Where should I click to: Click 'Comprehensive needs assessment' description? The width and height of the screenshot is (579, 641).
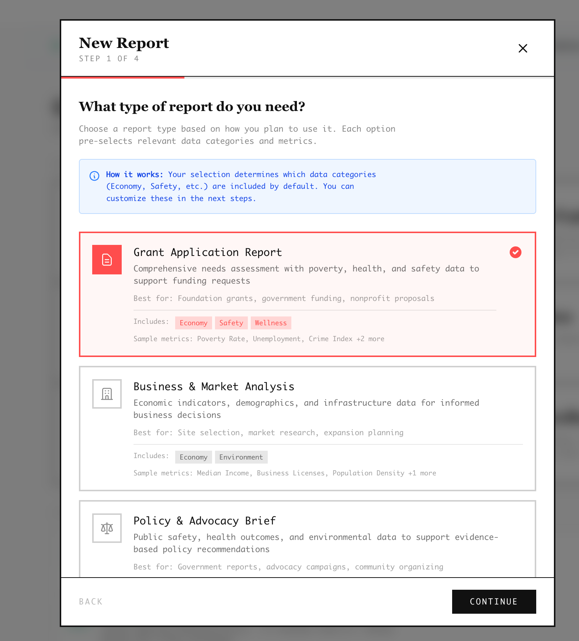(306, 274)
